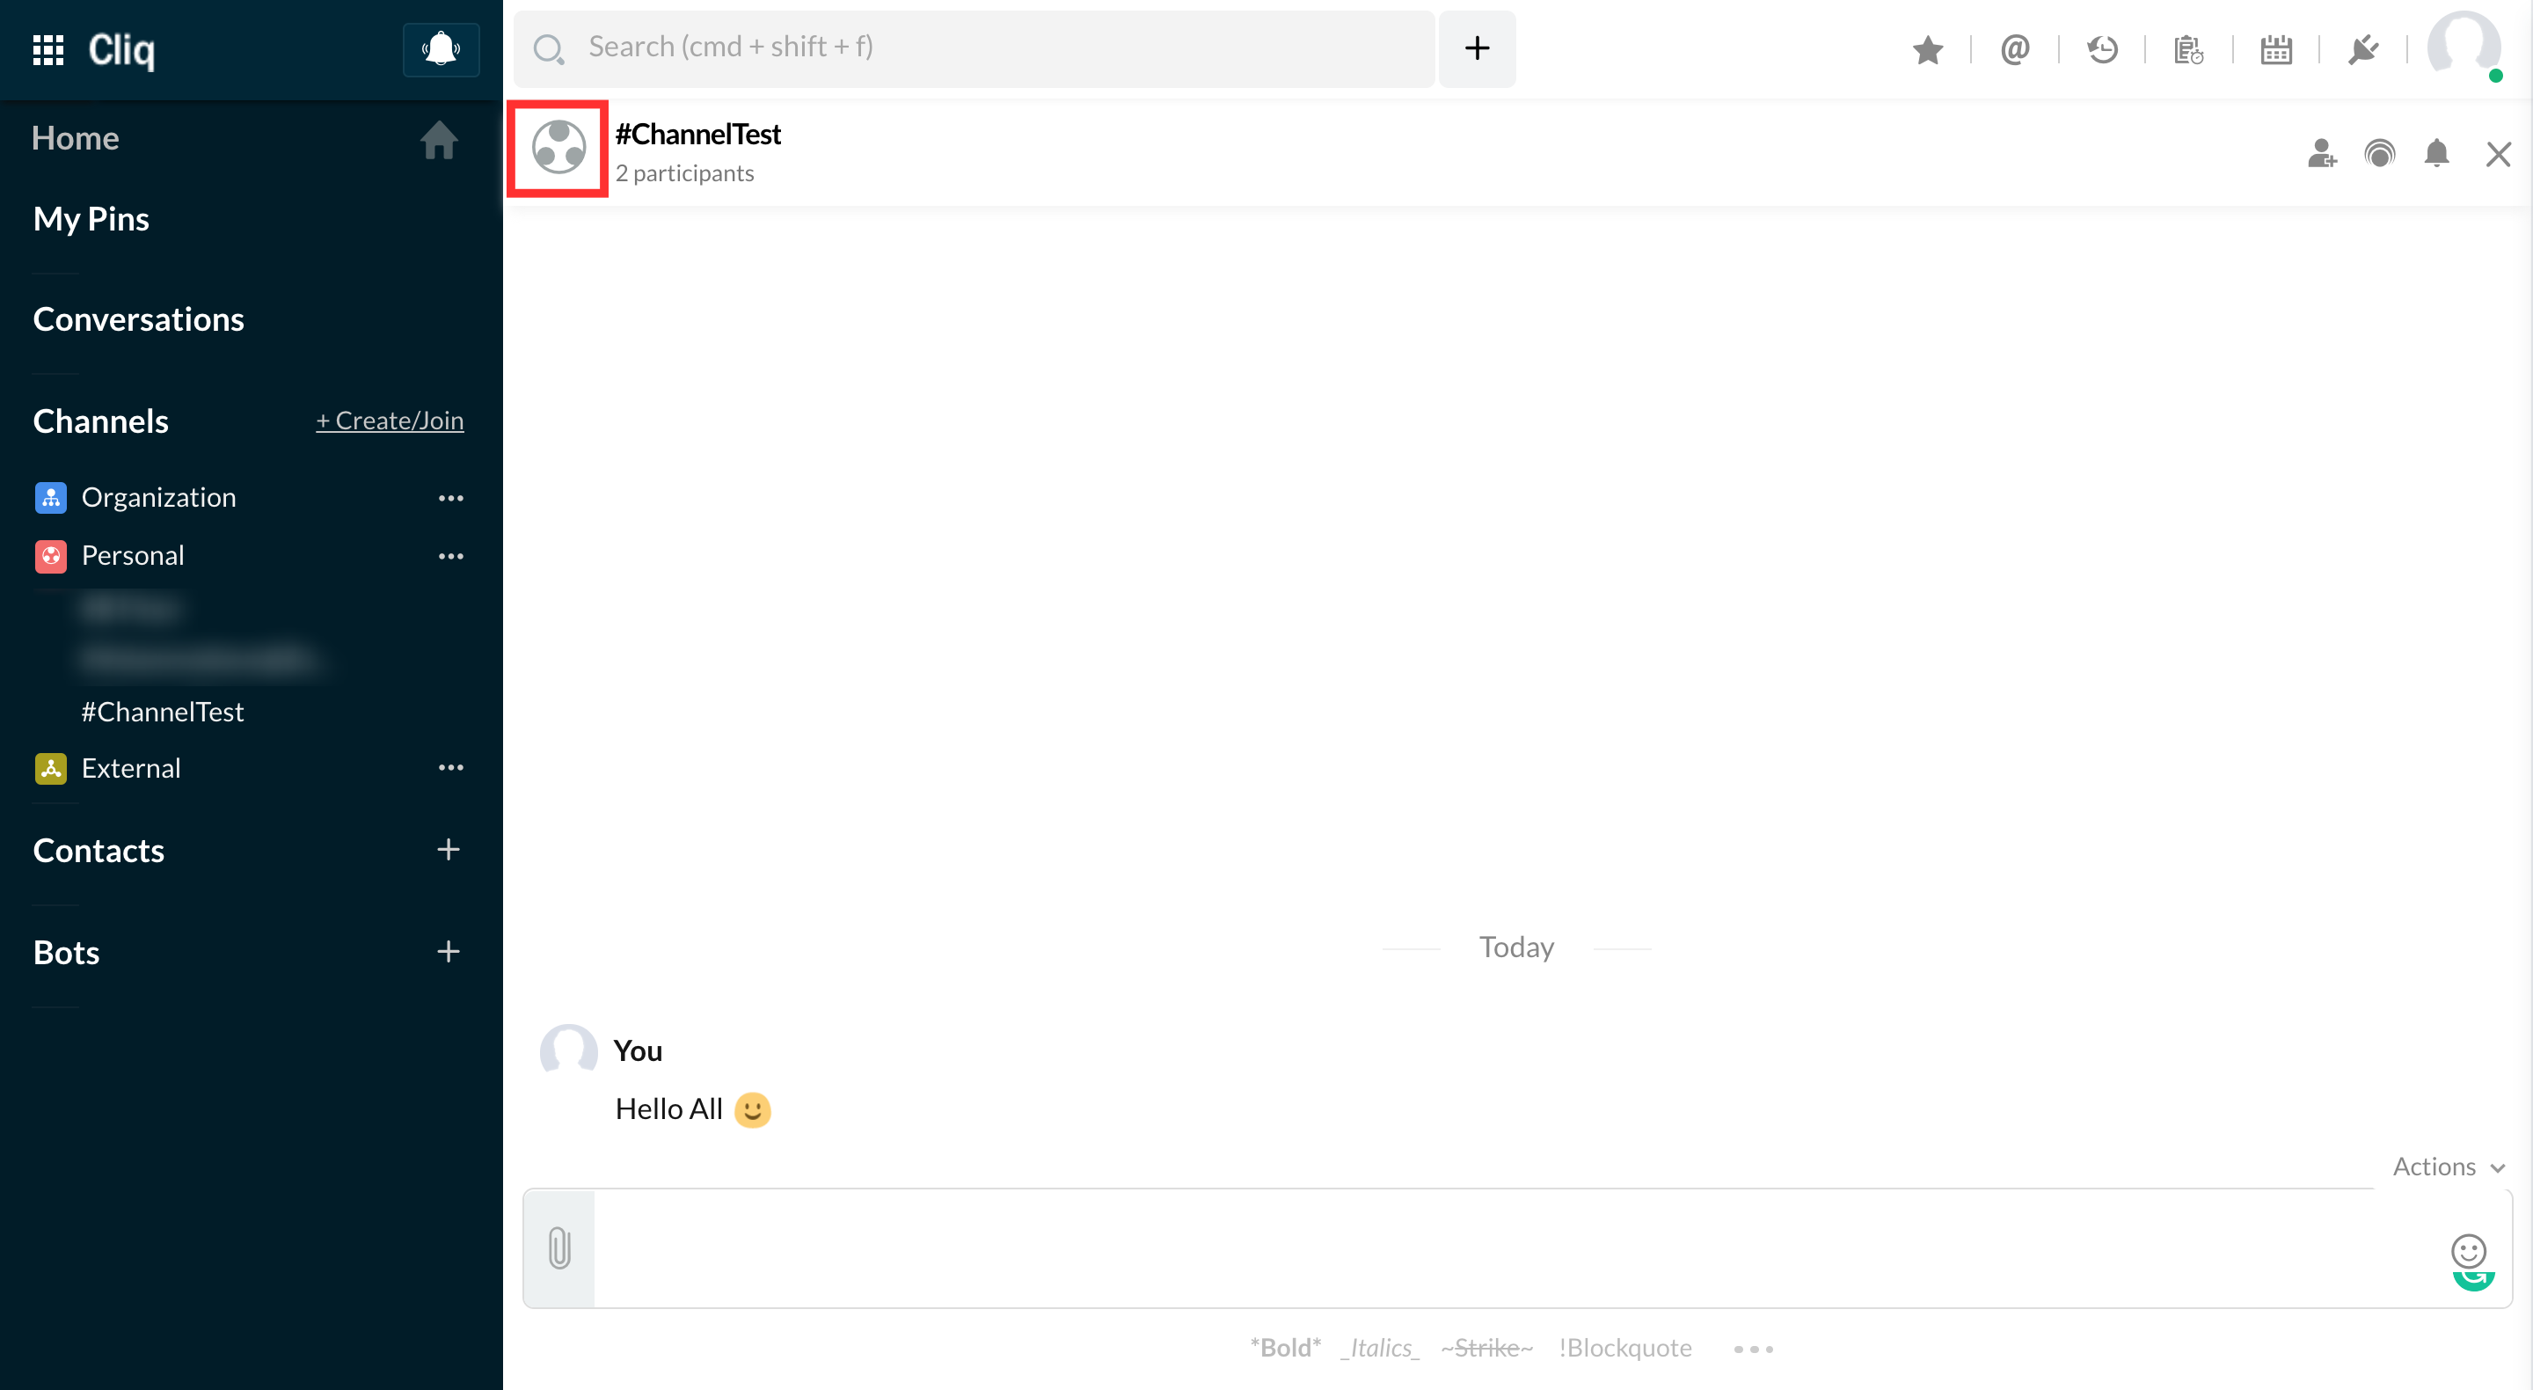This screenshot has width=2533, height=1390.
Task: Open Personal more options ellipsis
Action: click(x=450, y=557)
